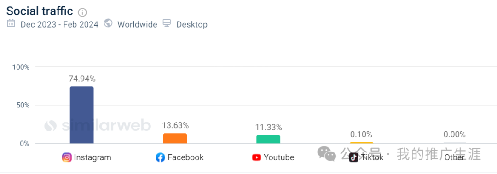Select the green Youtube bar
497x174 pixels.
tap(268, 139)
